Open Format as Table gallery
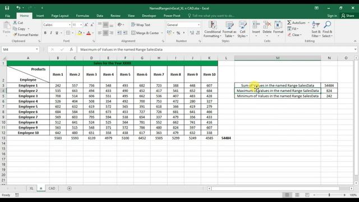This screenshot has height=202, width=359. (229, 29)
